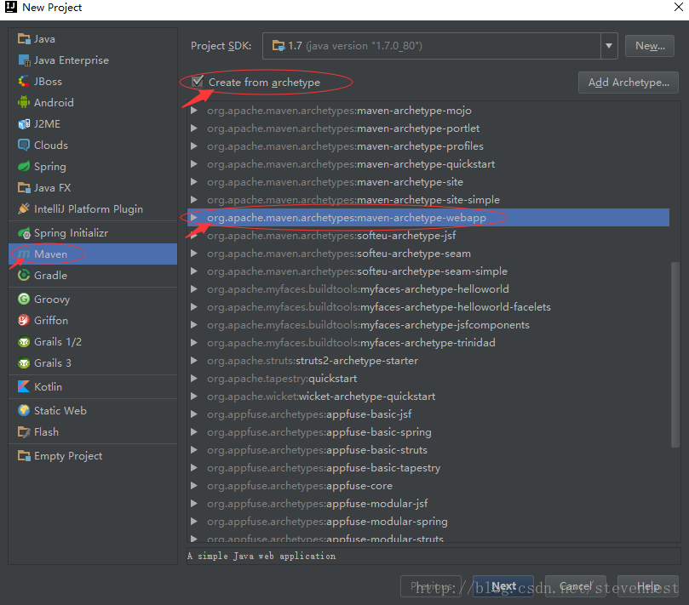
Task: Expand maven-archetype-portlet node
Action: [194, 128]
